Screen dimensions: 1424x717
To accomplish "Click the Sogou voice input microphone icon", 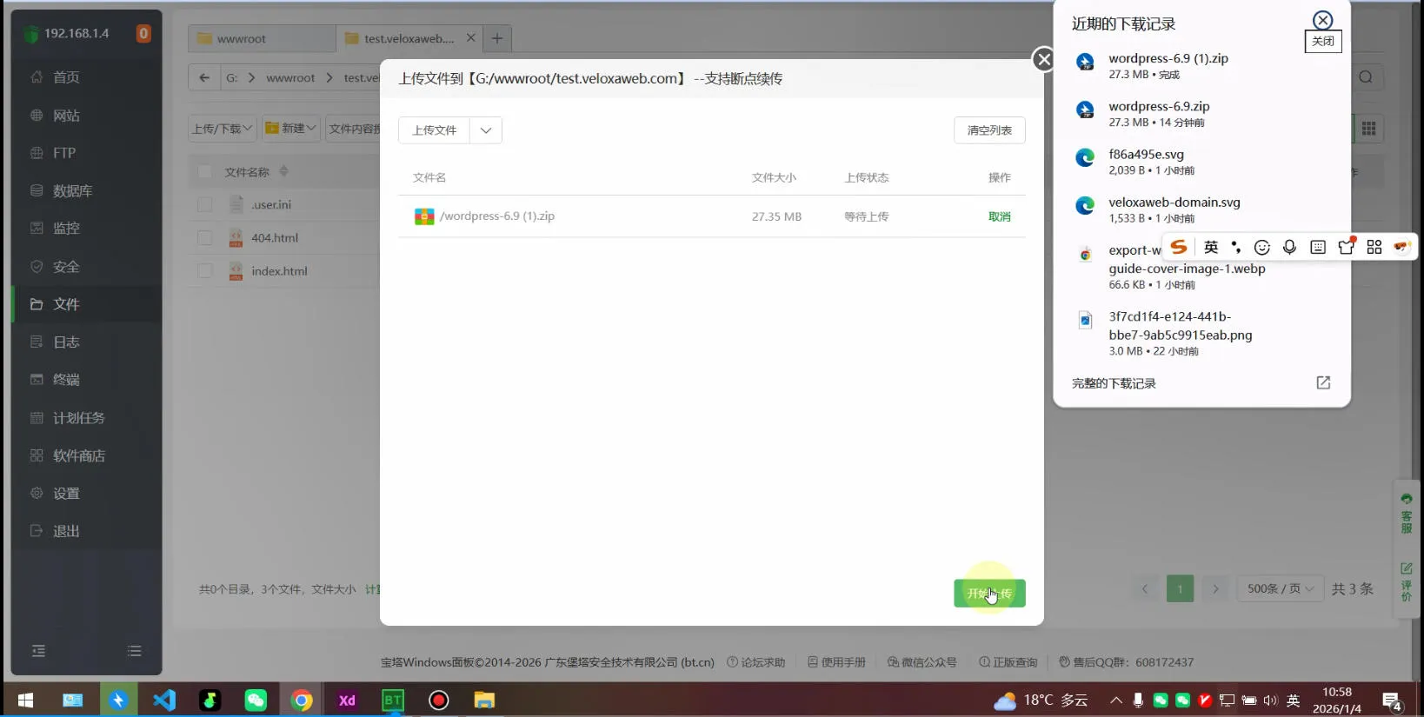I will click(x=1289, y=248).
